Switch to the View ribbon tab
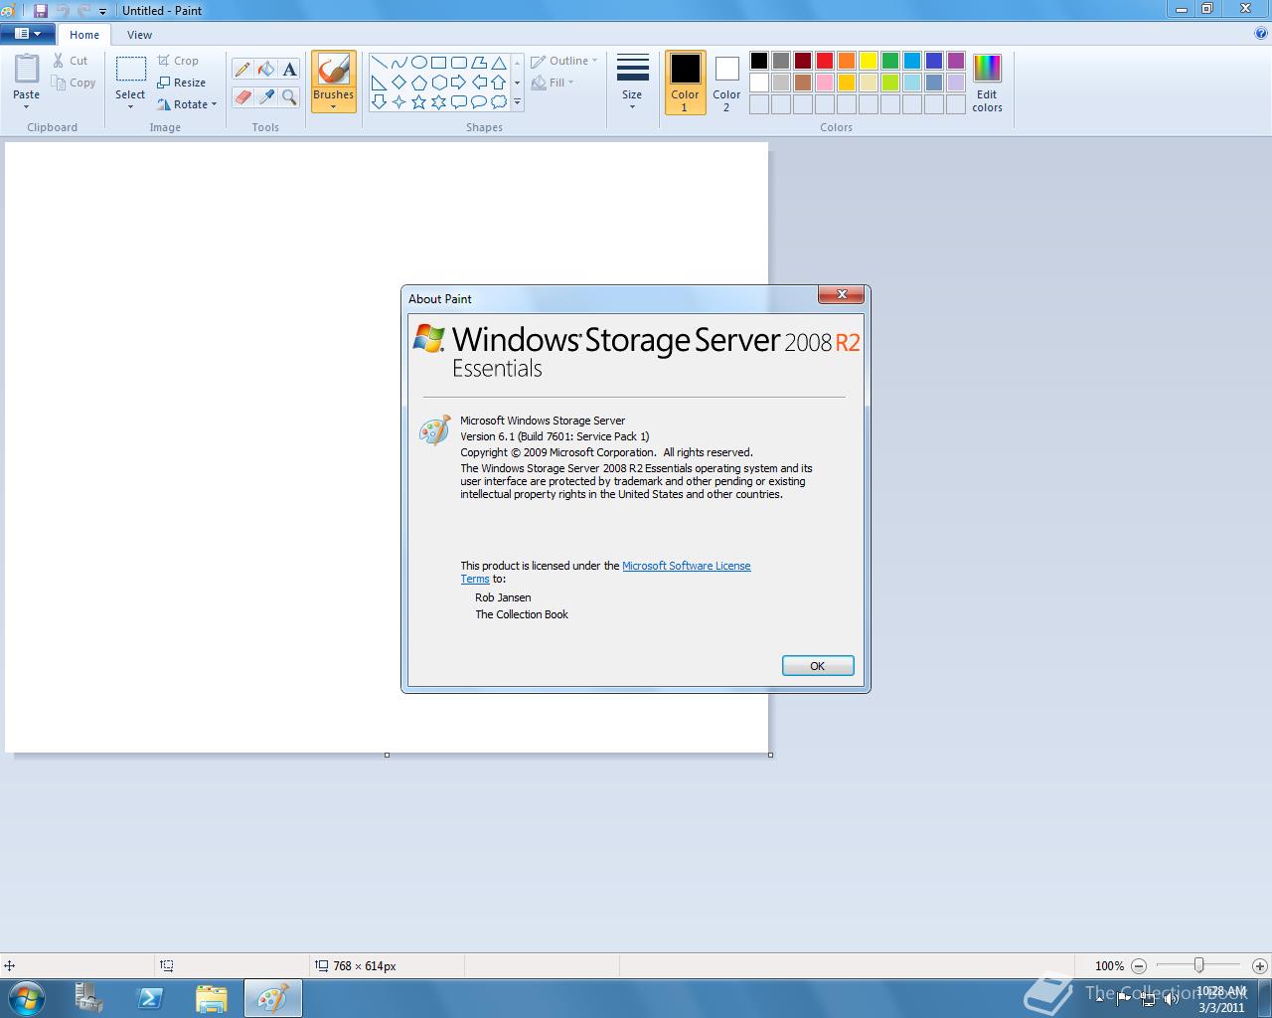The height and width of the screenshot is (1018, 1272). [139, 34]
